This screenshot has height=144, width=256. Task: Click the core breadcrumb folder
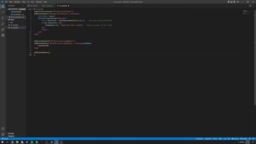[x=29, y=9]
